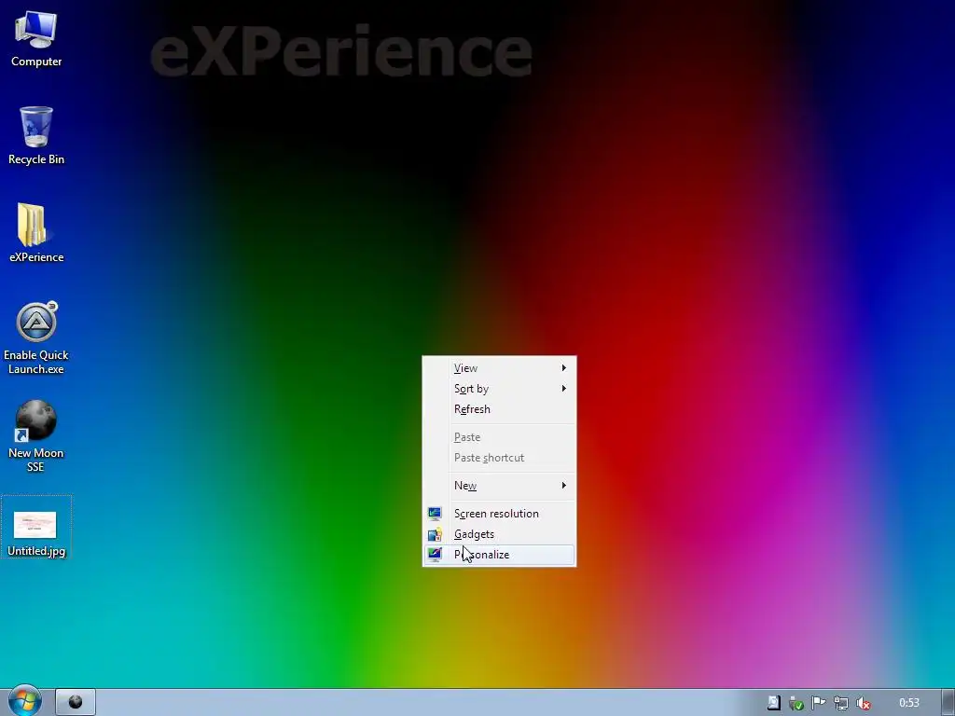The height and width of the screenshot is (716, 955).
Task: Click the greyed-out Paste shortcut entry
Action: tap(499, 458)
